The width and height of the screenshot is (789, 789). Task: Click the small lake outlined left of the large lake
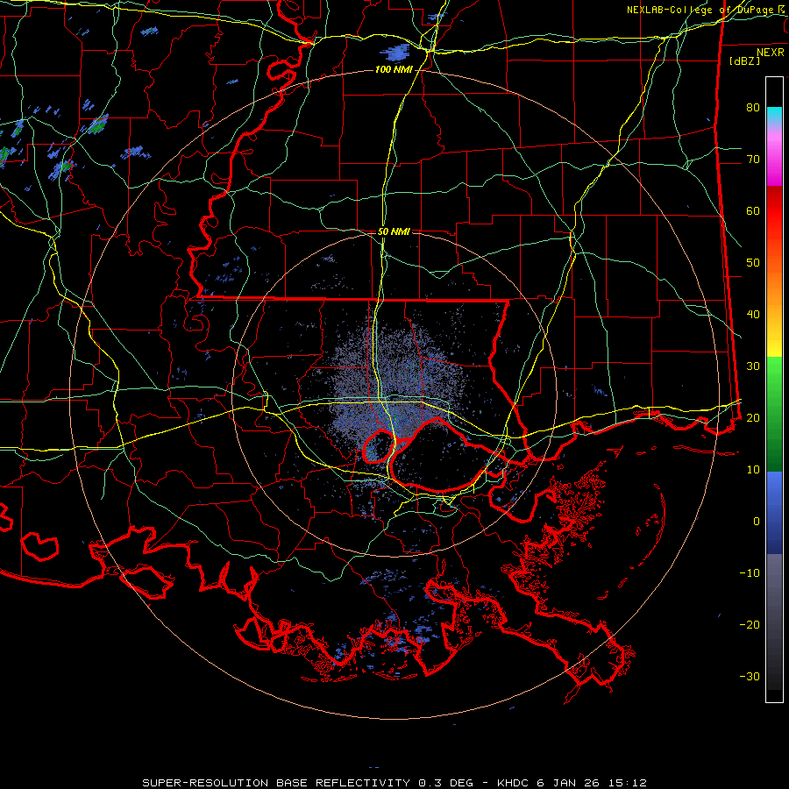pyautogui.click(x=378, y=446)
